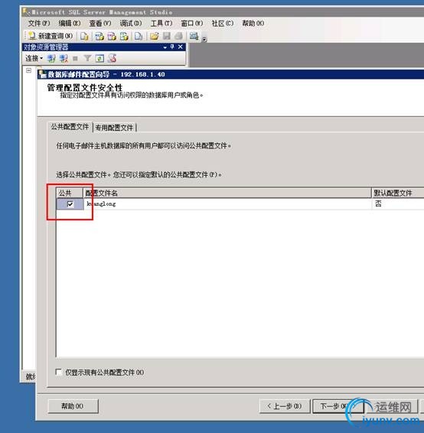Open the 帮助(H) menu in menu bar
Screen dimensions: 424x433
[253, 23]
